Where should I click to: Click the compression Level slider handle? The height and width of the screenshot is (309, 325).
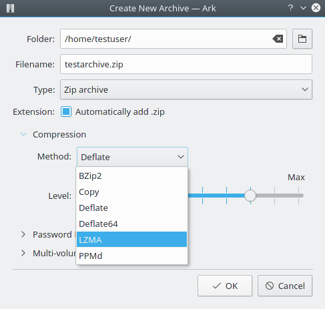pyautogui.click(x=250, y=196)
